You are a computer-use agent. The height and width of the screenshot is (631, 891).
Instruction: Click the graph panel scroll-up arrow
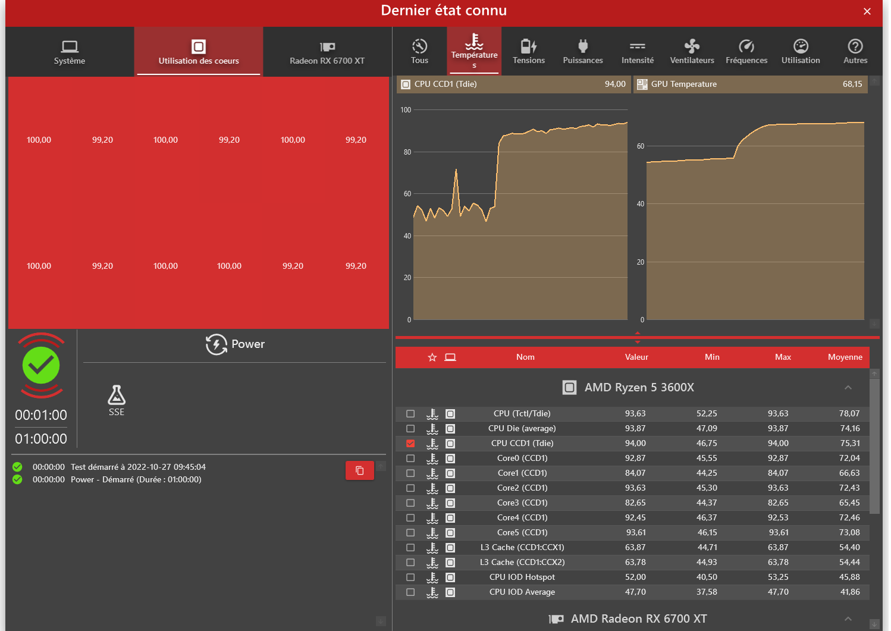(874, 81)
